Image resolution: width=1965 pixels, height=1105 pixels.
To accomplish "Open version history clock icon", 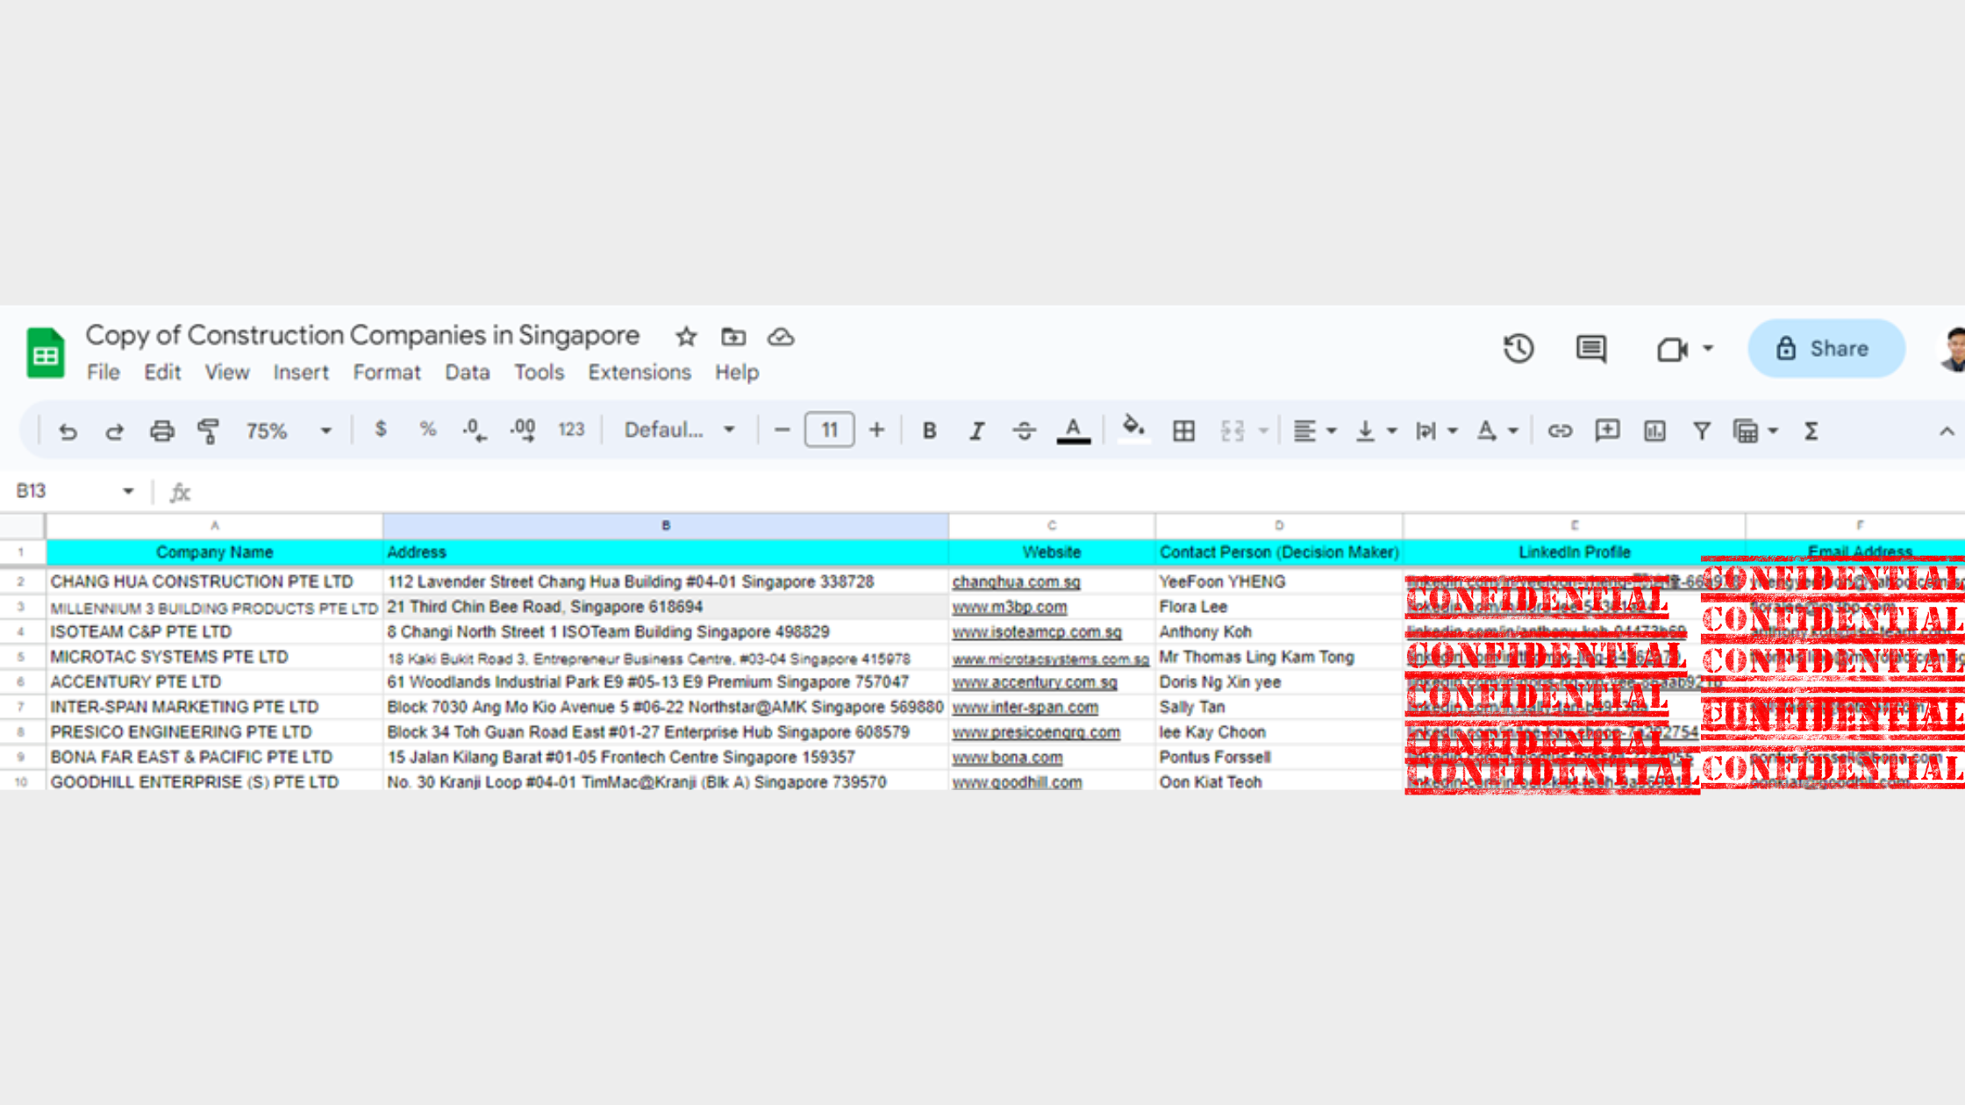I will 1518,348.
